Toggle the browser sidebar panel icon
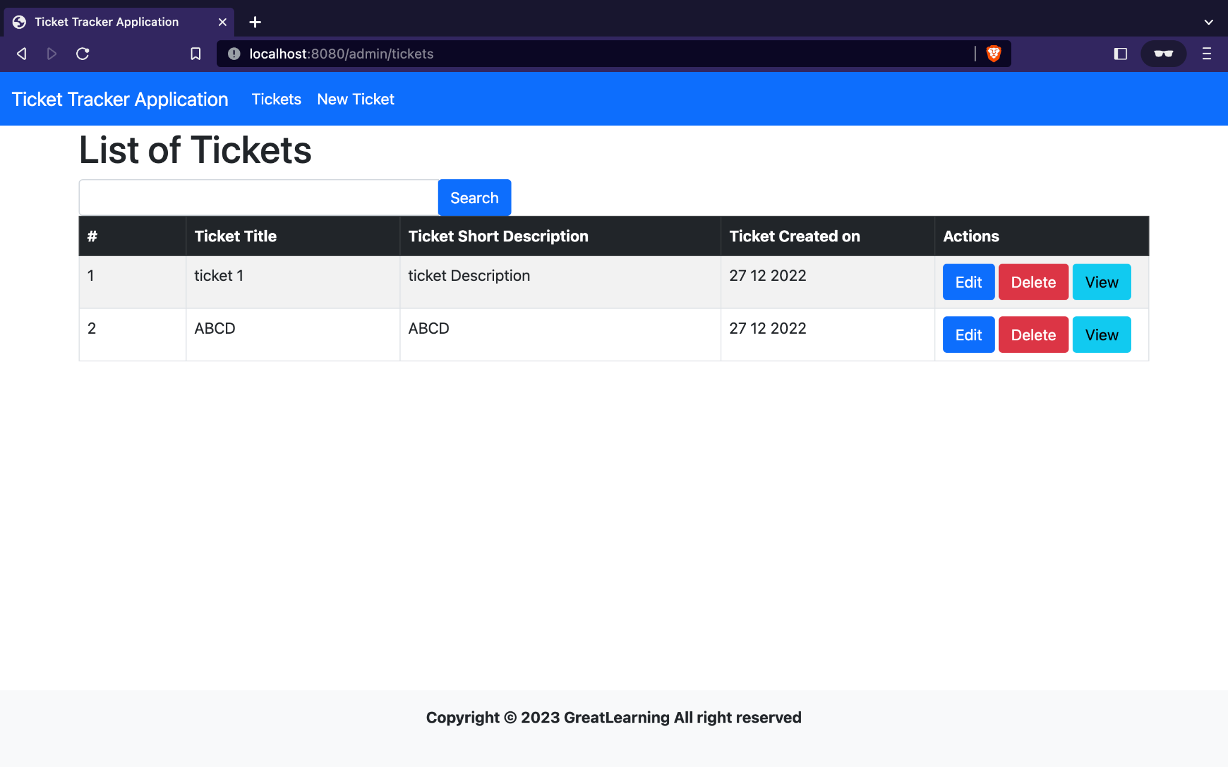The height and width of the screenshot is (767, 1228). 1120,54
